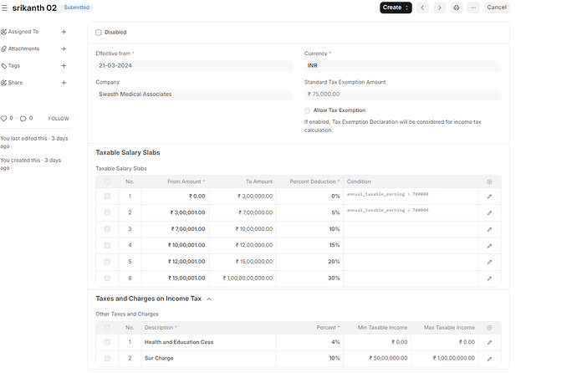Click Company Swasth Medical Associates field
The height and width of the screenshot is (373, 577).
click(194, 95)
